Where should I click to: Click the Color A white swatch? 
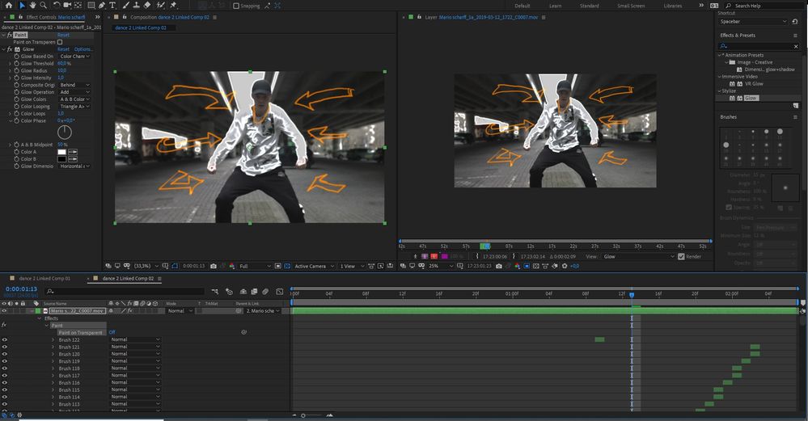pyautogui.click(x=61, y=151)
